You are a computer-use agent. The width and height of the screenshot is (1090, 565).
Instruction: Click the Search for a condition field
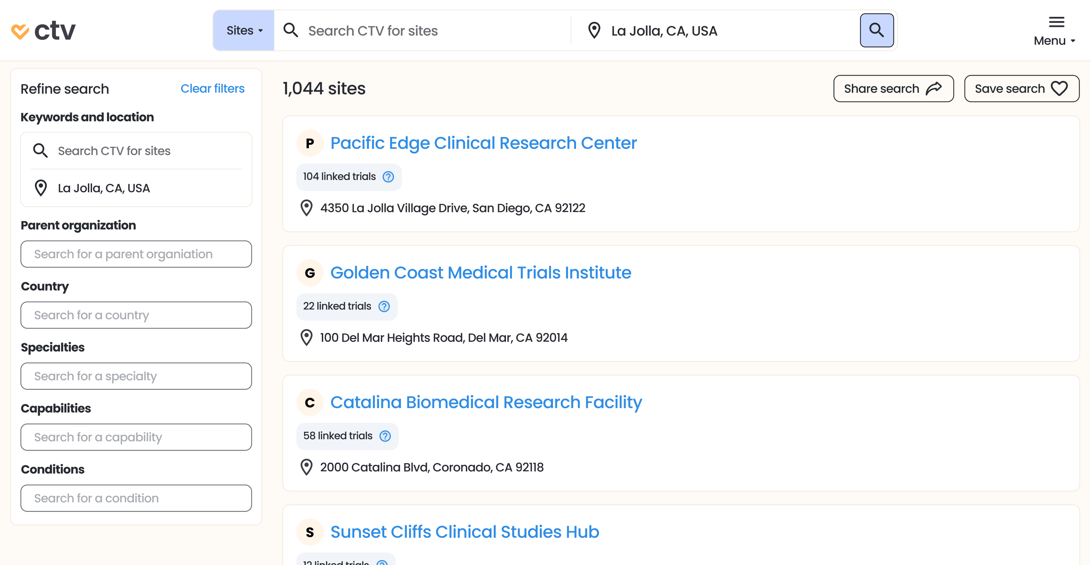136,498
